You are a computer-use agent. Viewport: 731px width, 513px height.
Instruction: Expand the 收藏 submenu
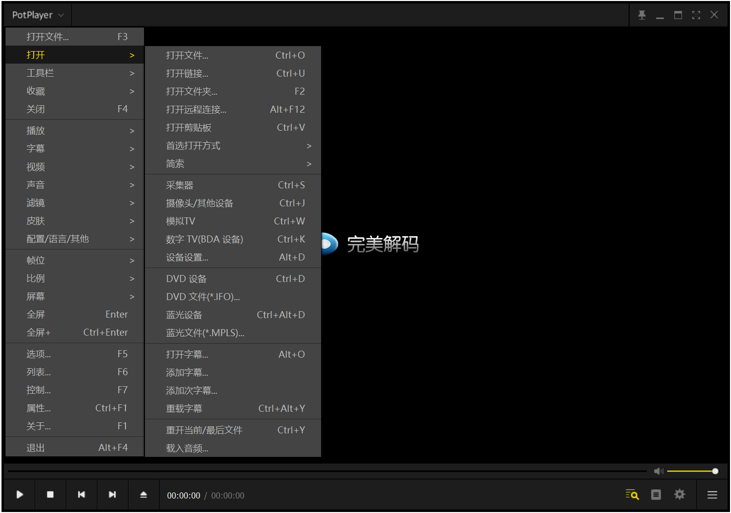75,91
